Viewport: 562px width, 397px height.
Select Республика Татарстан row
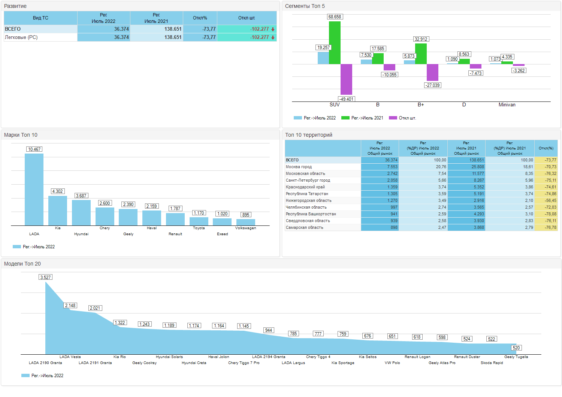(x=421, y=194)
